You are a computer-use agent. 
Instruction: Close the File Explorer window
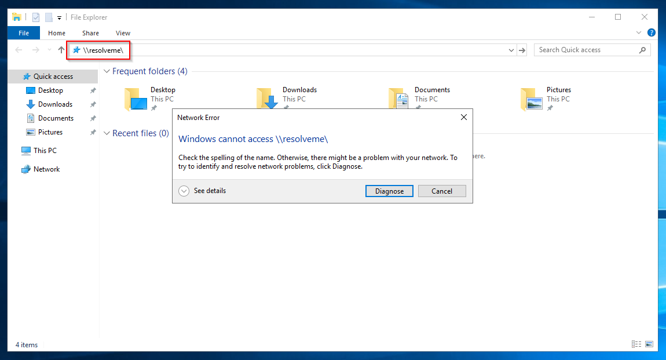[645, 17]
